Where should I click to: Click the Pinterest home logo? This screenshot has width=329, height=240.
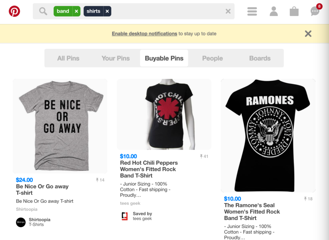(14, 11)
